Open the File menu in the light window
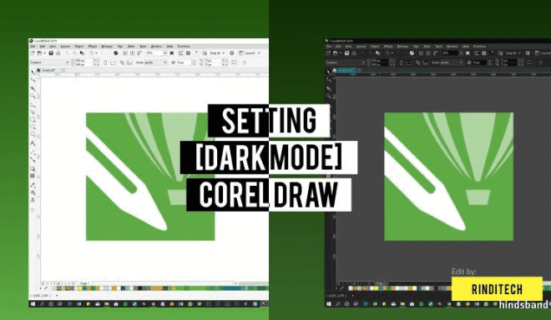 coord(33,47)
